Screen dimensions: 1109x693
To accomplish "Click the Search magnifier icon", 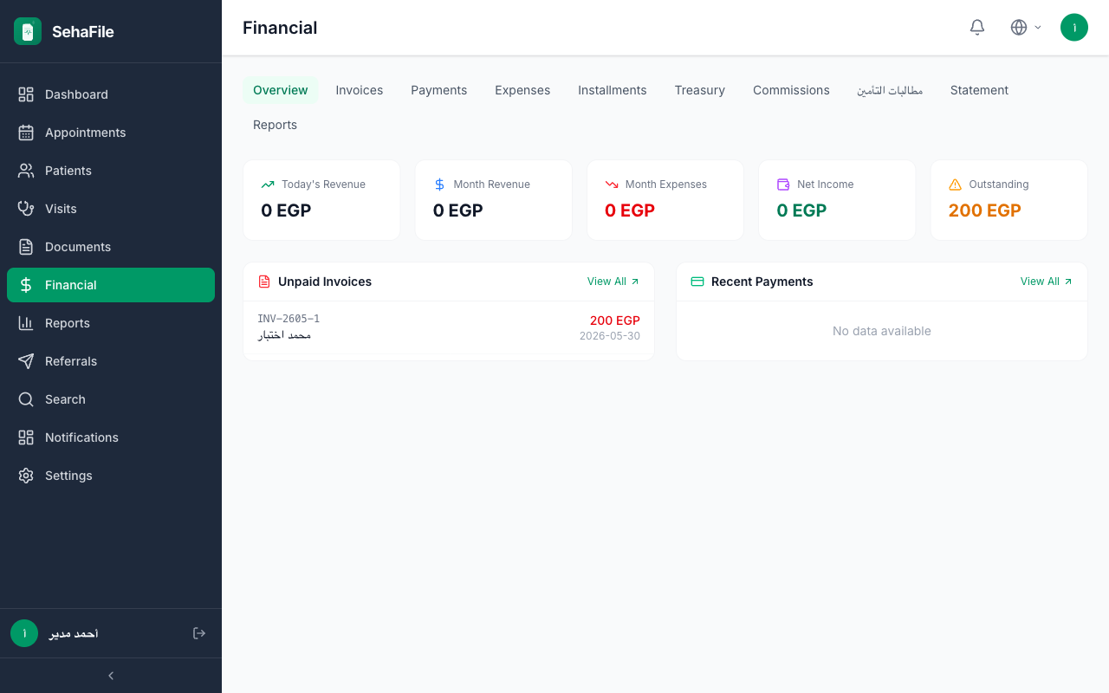I will coord(26,399).
